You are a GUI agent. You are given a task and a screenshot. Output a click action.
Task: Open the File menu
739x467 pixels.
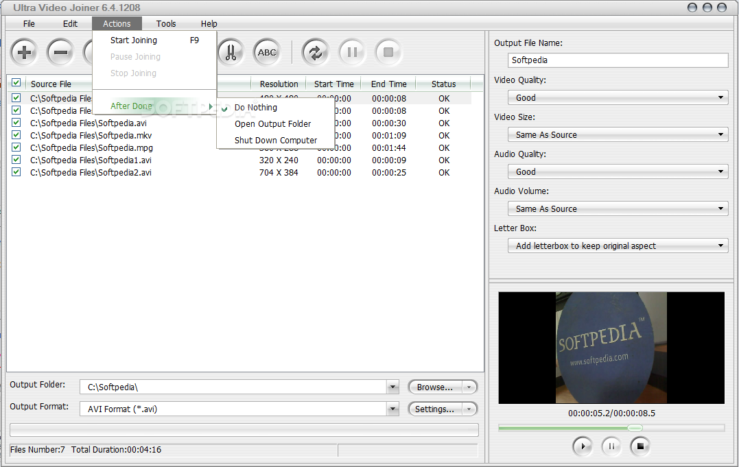[30, 23]
